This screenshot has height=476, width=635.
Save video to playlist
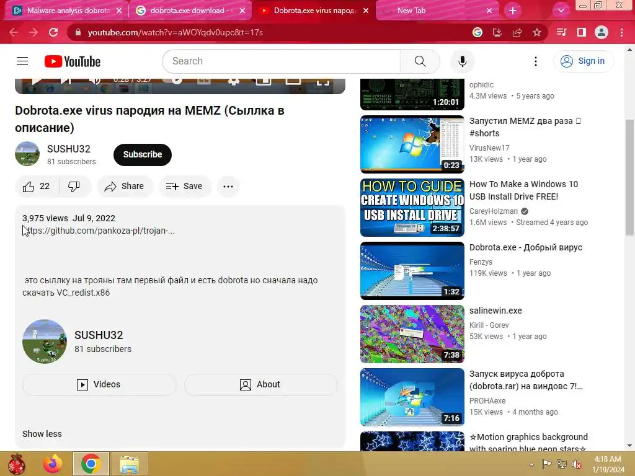click(x=185, y=186)
